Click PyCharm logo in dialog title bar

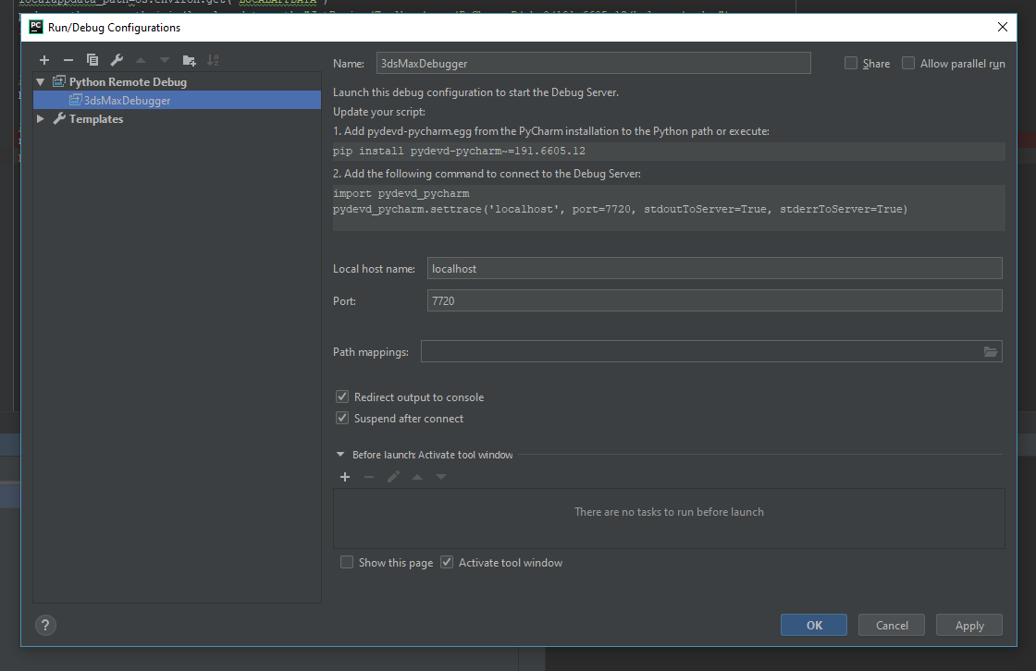[x=36, y=27]
